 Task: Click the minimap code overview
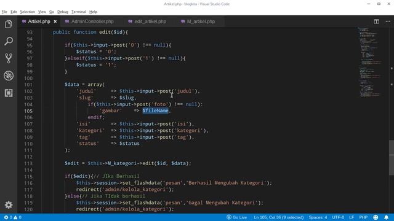tap(371, 62)
